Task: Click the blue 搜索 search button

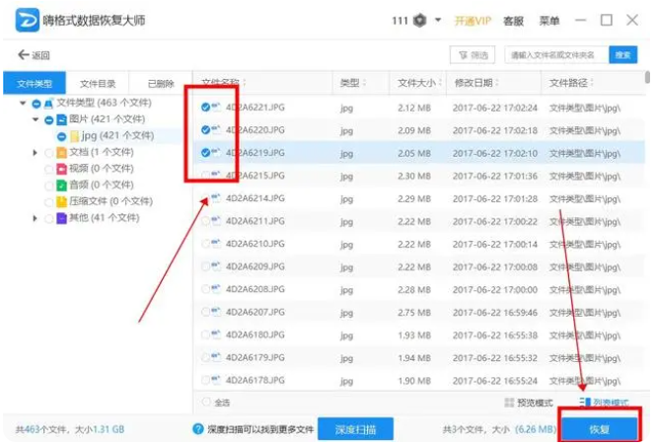Action: coord(622,55)
